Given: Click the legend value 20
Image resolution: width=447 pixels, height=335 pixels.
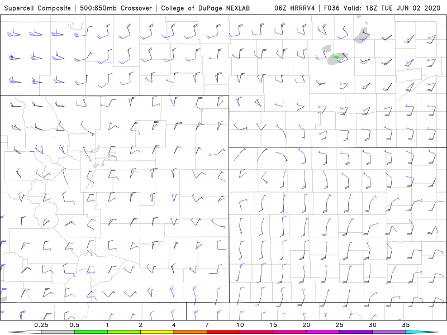Looking at the screenshot, I should pyautogui.click(x=306, y=325).
